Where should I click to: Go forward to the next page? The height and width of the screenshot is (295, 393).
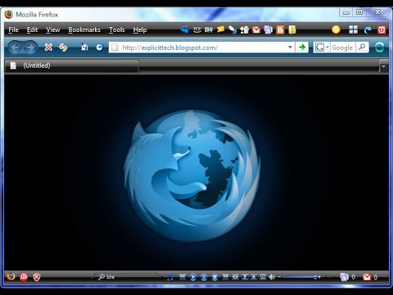30,48
